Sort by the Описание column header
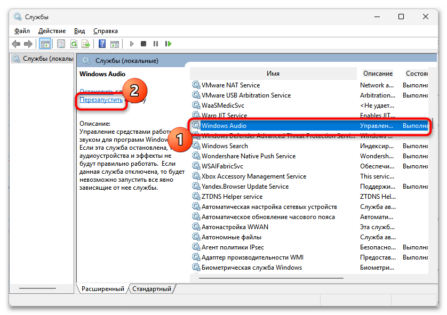This screenshot has height=315, width=447. point(377,74)
